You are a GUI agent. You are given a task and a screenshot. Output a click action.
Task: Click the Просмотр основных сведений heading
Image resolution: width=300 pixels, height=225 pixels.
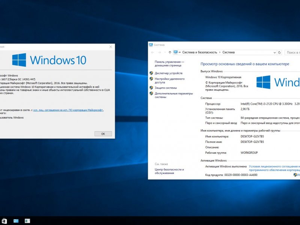point(245,64)
